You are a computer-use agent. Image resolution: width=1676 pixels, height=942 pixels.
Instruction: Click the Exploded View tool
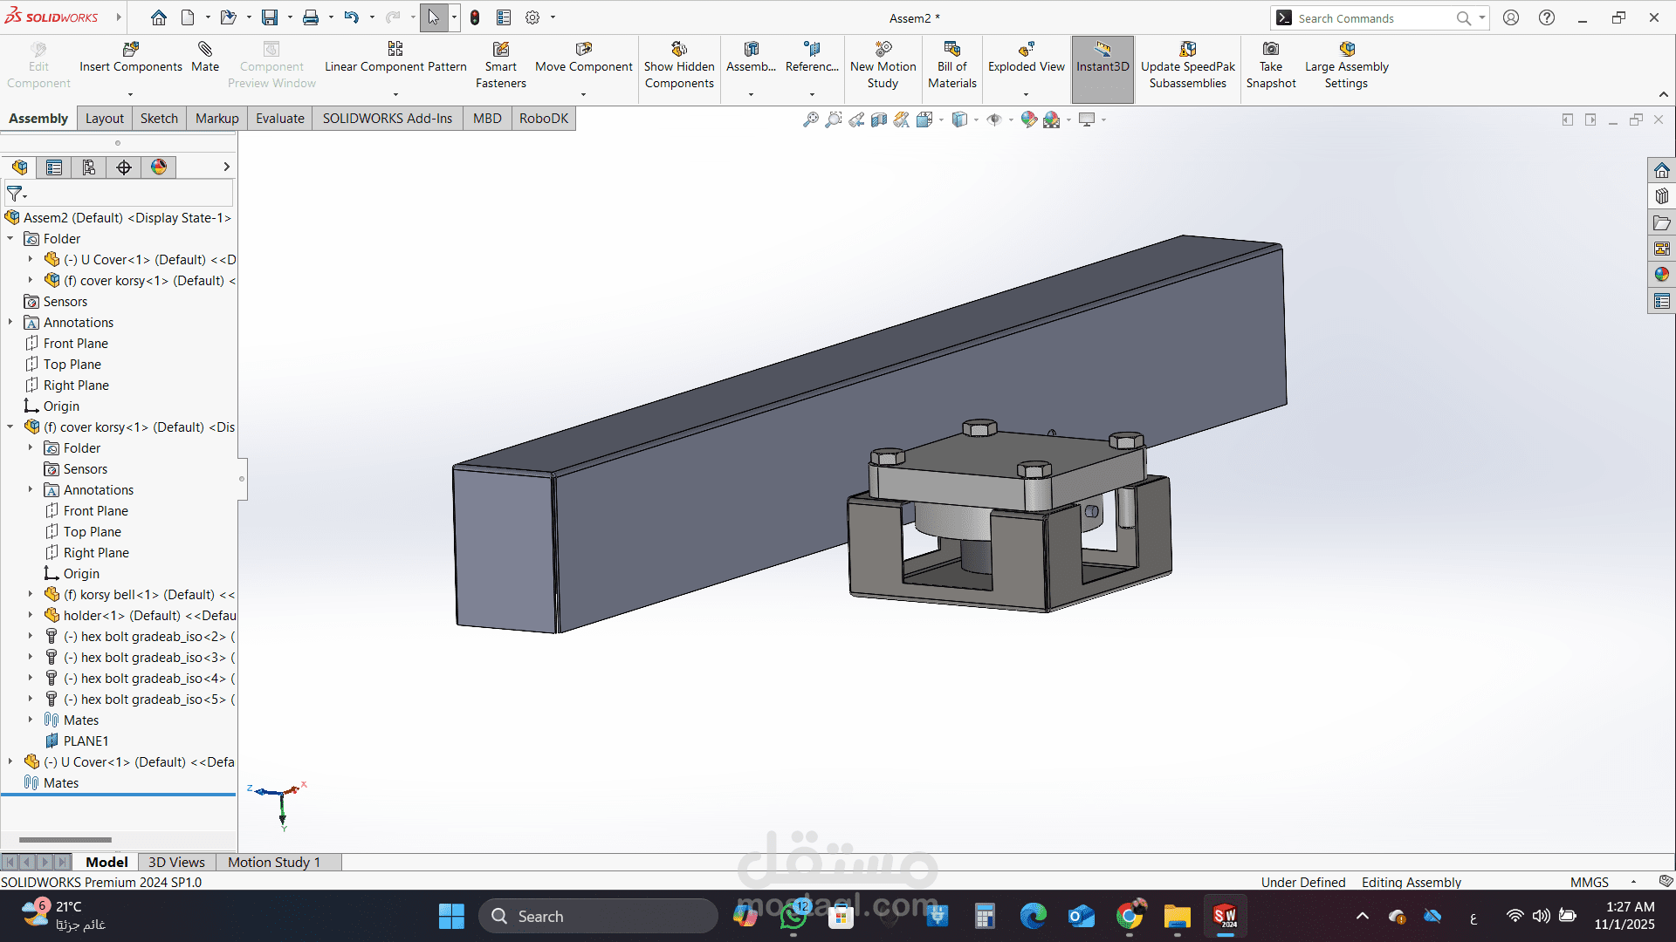click(x=1026, y=57)
